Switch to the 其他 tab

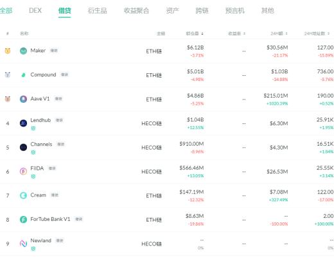[x=268, y=10]
